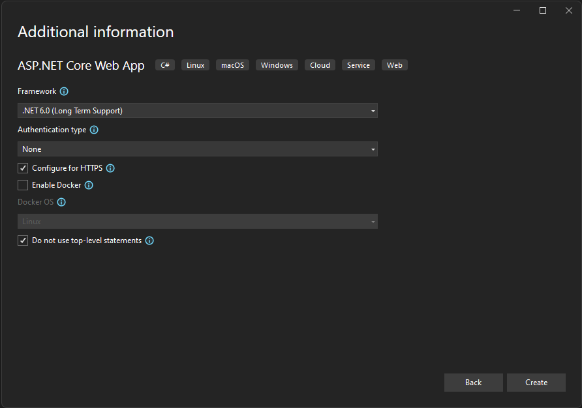The width and height of the screenshot is (582, 408).
Task: Select the macOS tag
Action: pyautogui.click(x=232, y=65)
